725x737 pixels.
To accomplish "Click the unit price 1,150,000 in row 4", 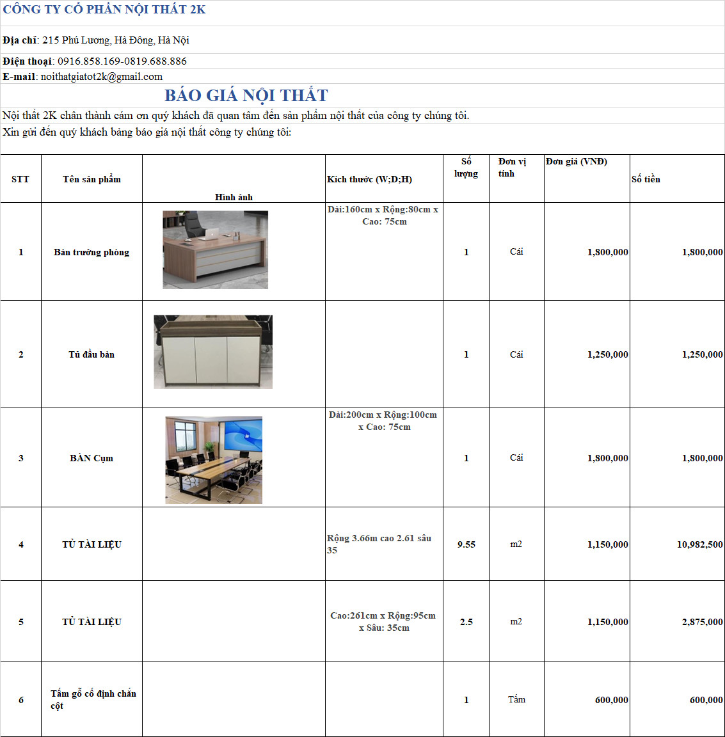I will click(607, 544).
